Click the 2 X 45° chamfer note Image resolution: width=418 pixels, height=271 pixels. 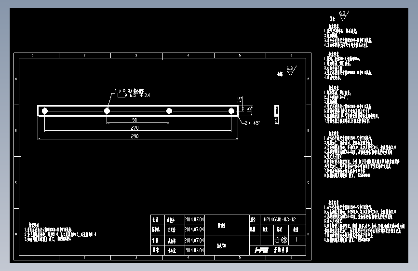point(252,123)
